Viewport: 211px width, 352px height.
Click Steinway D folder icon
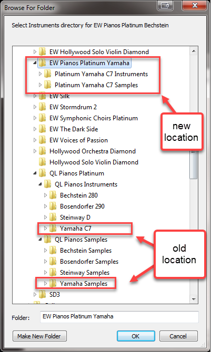(x=53, y=217)
